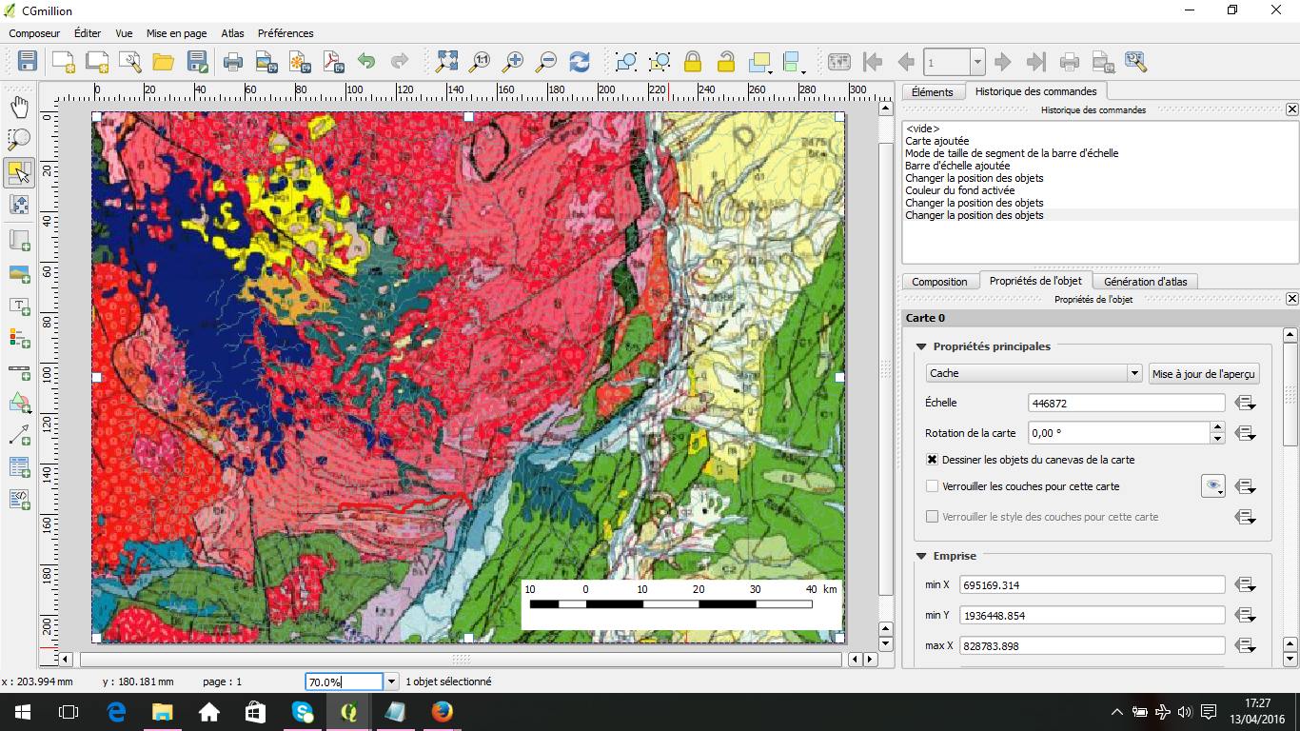Pick the Move item content tool

pos(19,204)
